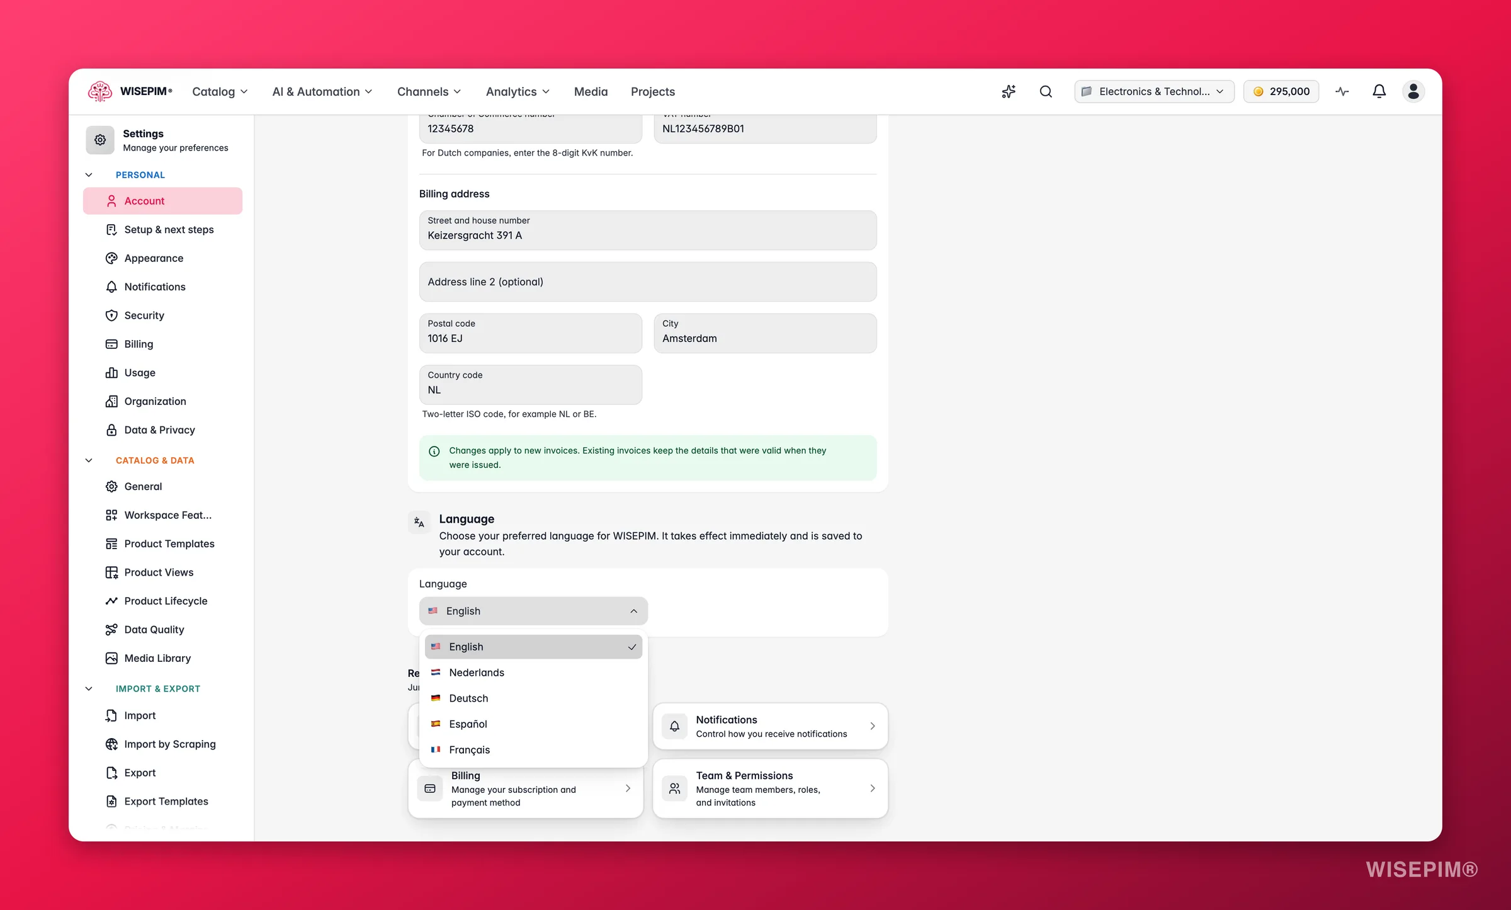Open the Channels dropdown menu
Image resolution: width=1511 pixels, height=910 pixels.
429,91
